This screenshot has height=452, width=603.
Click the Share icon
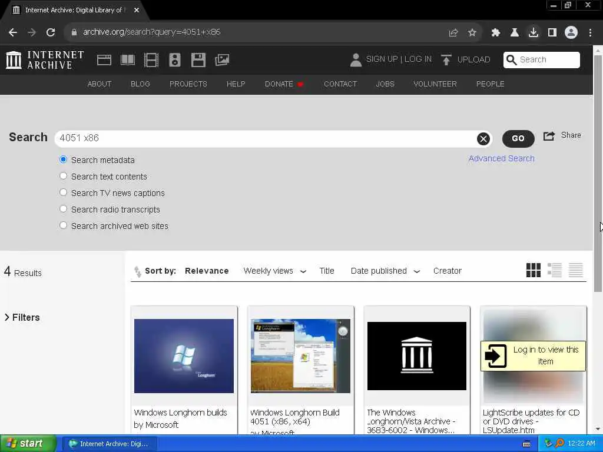[x=549, y=136]
